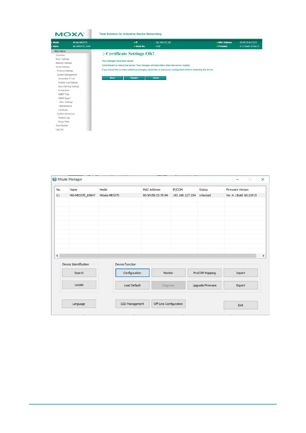Click the Firmware Version column header
Image resolution: width=306 pixels, height=433 pixels.
tap(245, 190)
